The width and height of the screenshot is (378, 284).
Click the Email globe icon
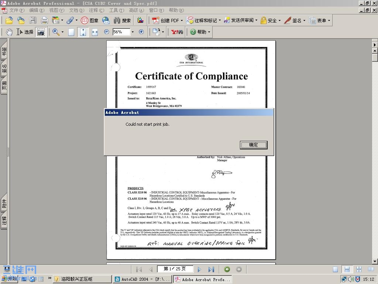[106, 21]
